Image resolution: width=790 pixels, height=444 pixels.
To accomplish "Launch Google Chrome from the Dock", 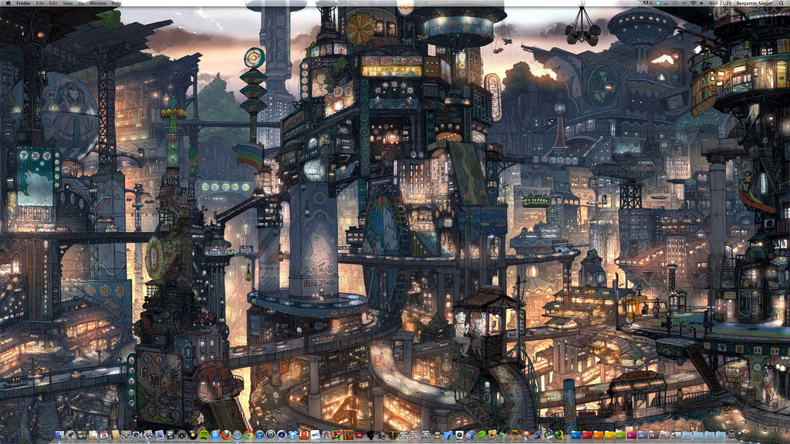I will (248, 435).
